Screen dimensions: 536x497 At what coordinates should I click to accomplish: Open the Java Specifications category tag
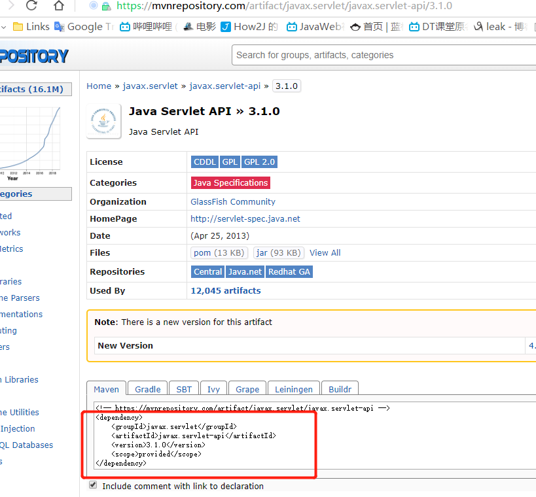(231, 182)
